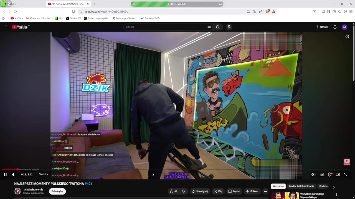355x199 pixels.
Task: Switch to theater mode view
Action: click(338, 174)
